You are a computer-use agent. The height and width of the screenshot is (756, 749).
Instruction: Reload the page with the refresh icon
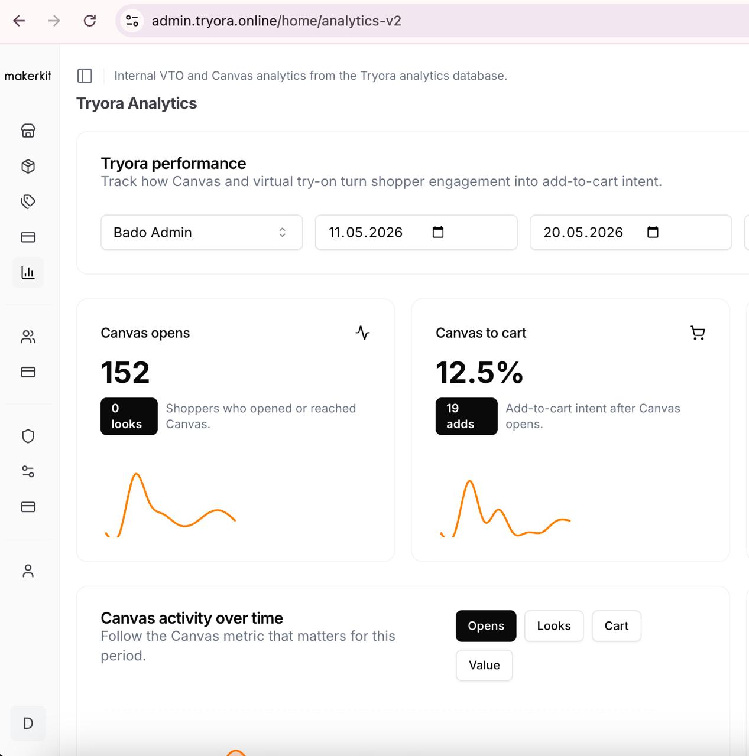[90, 21]
